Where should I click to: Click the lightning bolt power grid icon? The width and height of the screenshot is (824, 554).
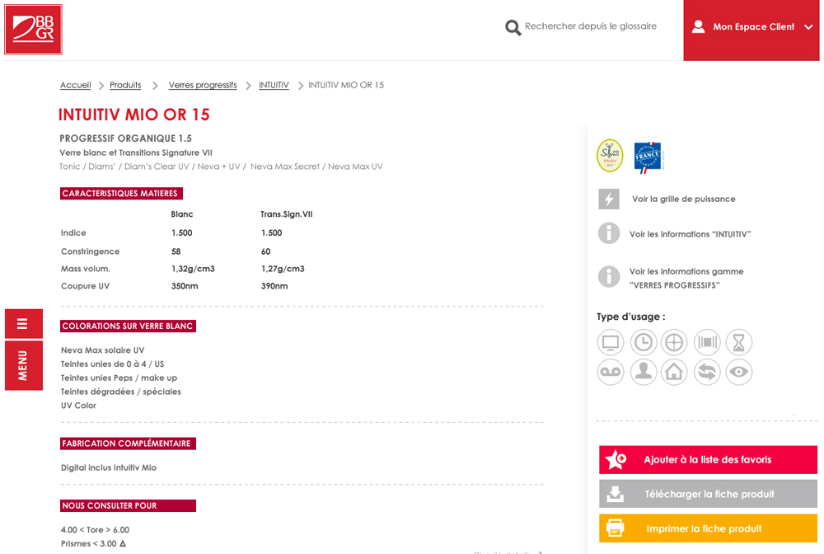[x=609, y=200]
